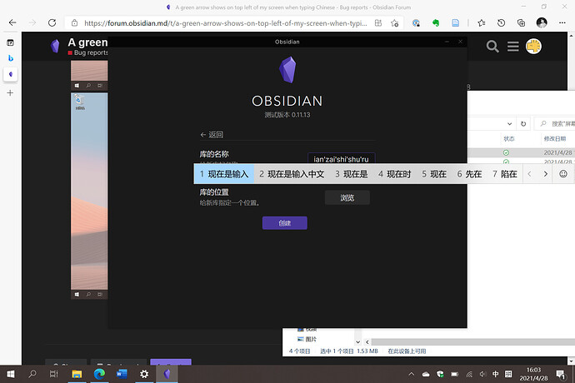Open the top embedded screenshot thumbnail
Image resolution: width=575 pixels, height=383 pixels.
89,75
